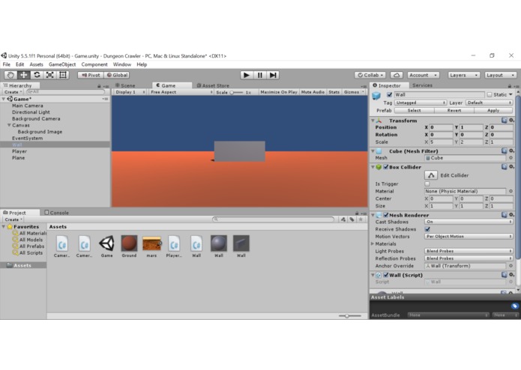Select the Move tool in the toolbar
The image size is (521, 370).
24,75
